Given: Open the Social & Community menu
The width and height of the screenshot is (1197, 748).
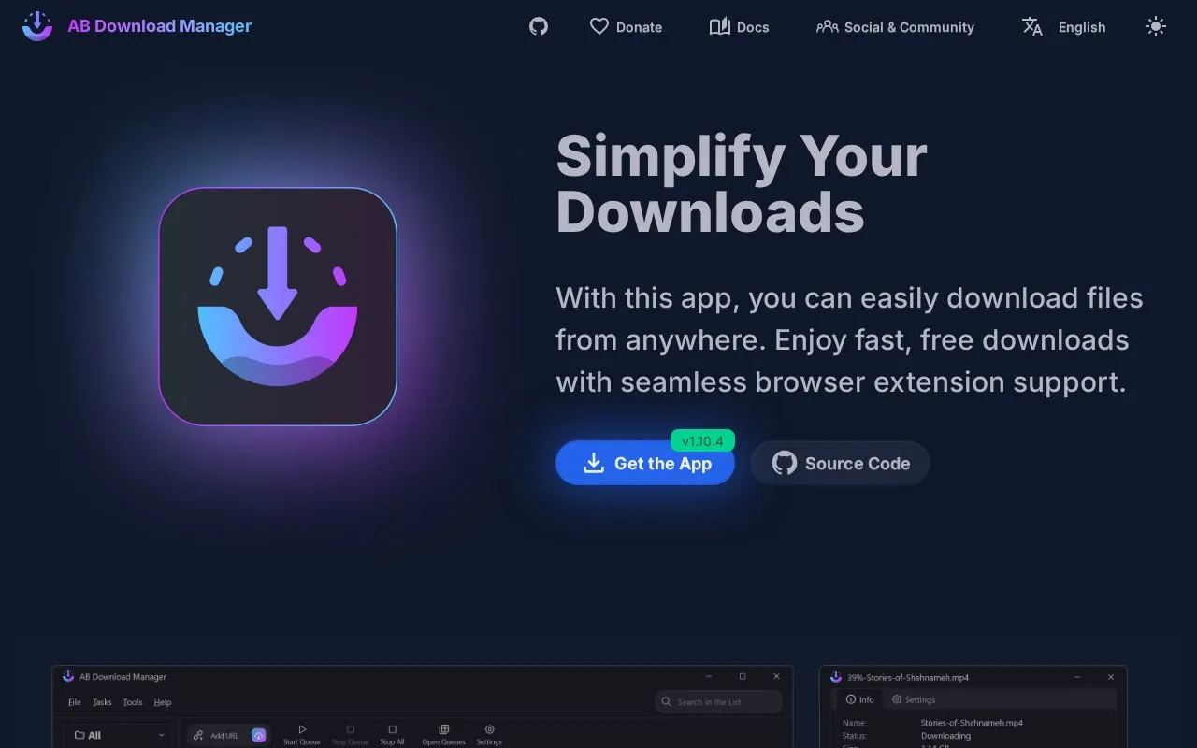Looking at the screenshot, I should [x=895, y=26].
